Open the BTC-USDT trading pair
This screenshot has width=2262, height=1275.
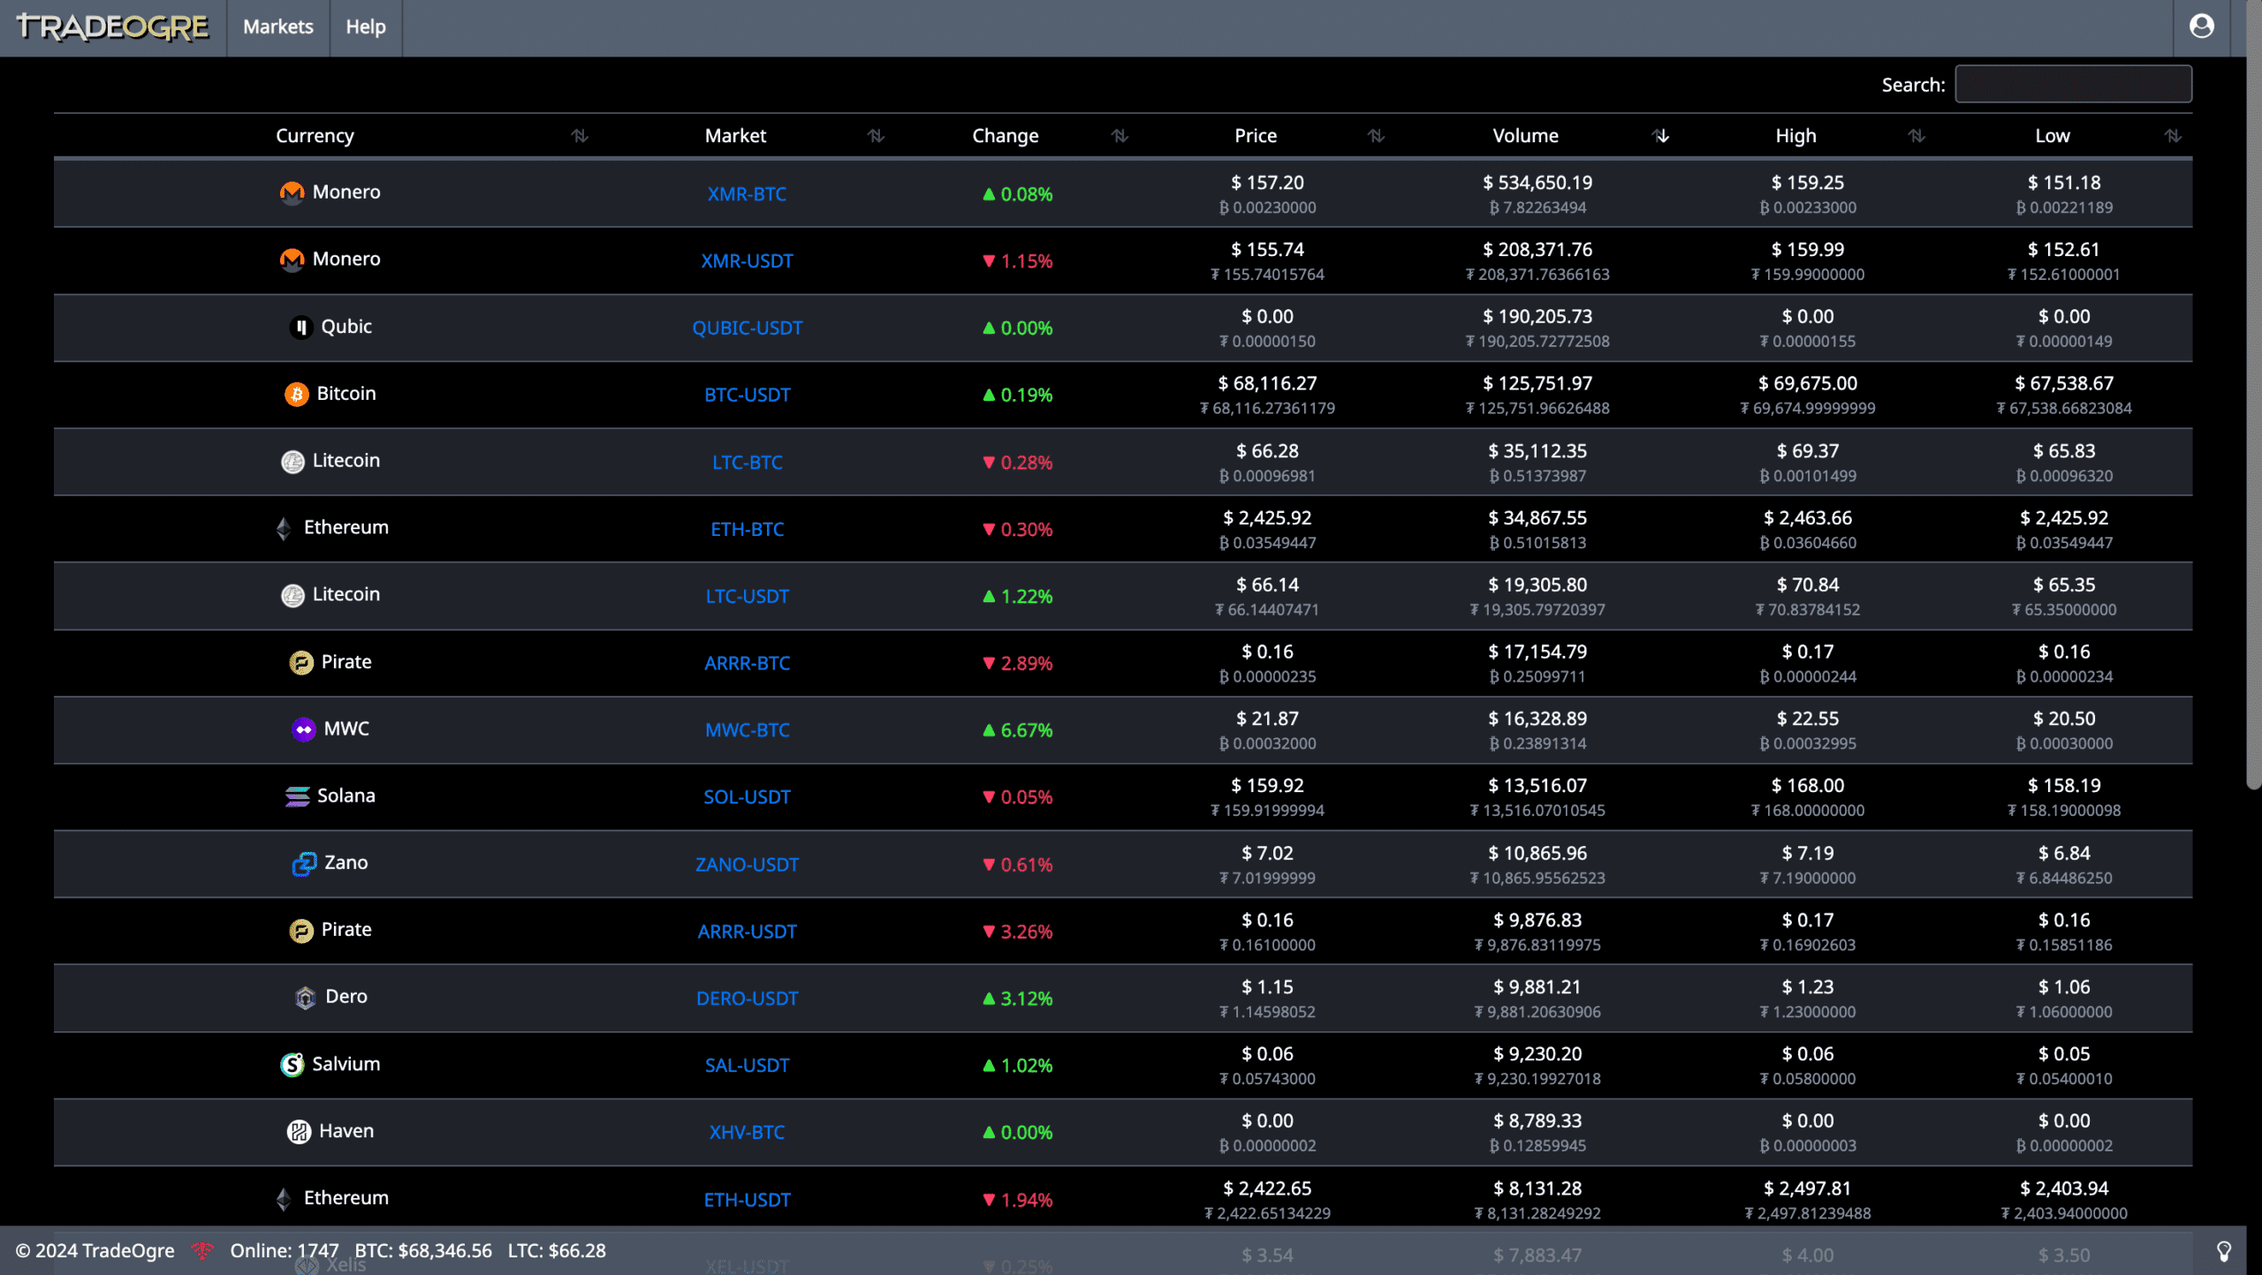(748, 395)
